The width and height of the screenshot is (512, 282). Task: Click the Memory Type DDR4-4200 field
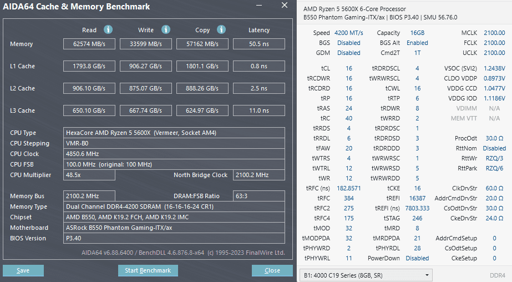pos(175,207)
